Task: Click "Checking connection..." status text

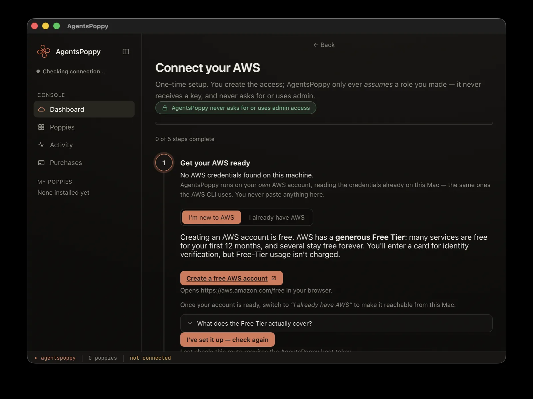Action: [x=74, y=71]
